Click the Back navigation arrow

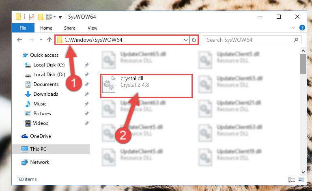[x=19, y=40]
